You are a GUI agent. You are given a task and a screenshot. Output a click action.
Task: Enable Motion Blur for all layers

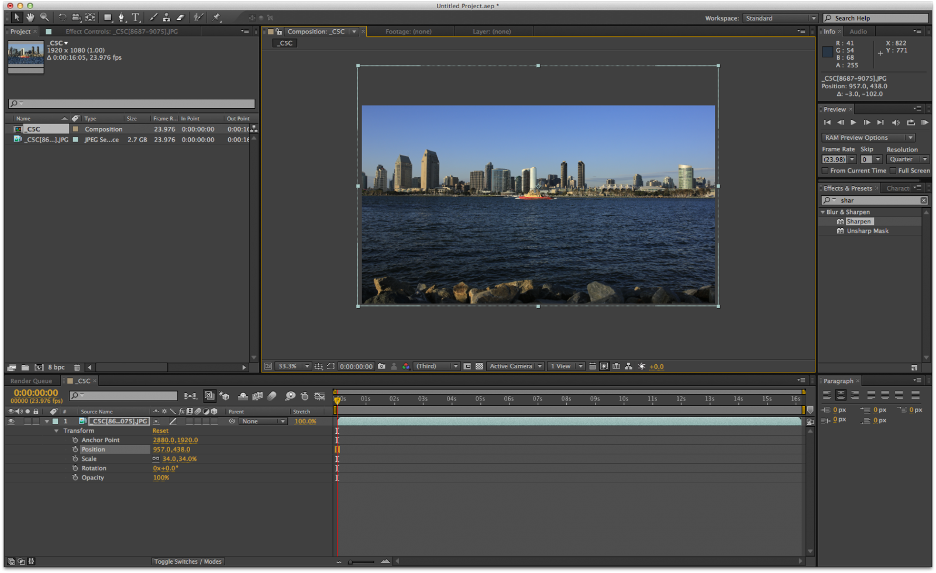tap(272, 396)
